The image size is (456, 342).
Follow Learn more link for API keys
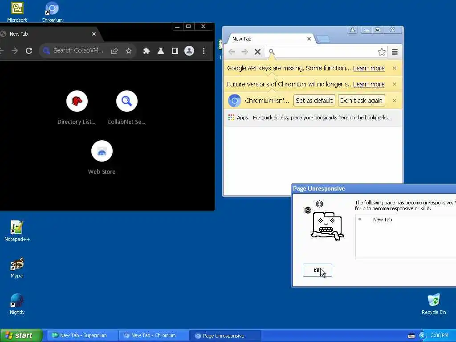tap(369, 68)
